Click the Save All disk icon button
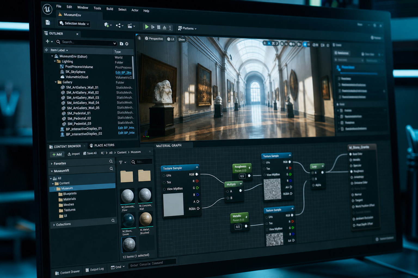418x278 pixels. pyautogui.click(x=90, y=153)
